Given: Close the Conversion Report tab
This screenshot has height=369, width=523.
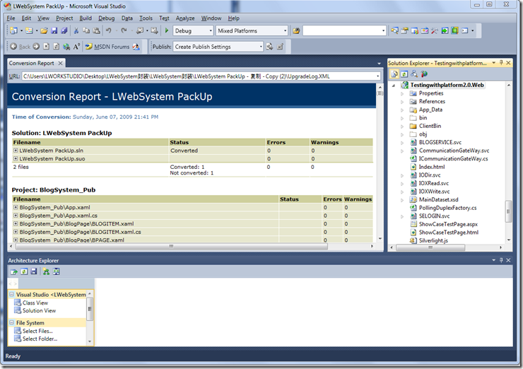Looking at the screenshot, I should tap(60, 63).
